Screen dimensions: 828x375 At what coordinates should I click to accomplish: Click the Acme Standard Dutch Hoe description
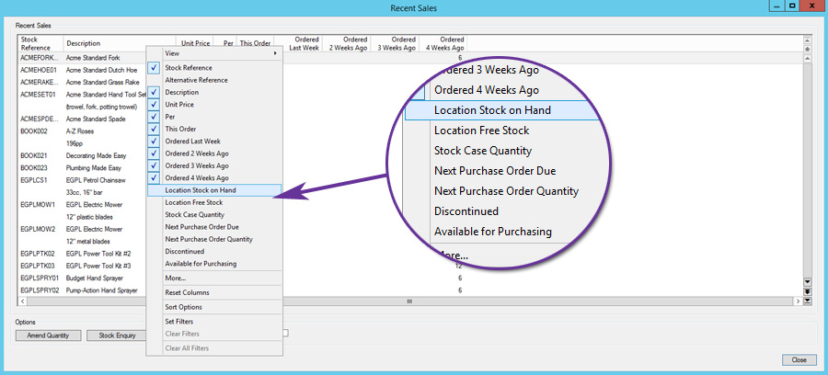[101, 70]
